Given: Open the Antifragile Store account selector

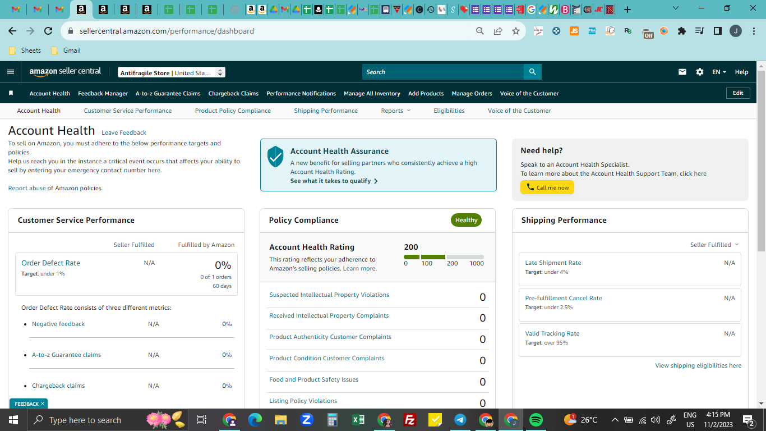Looking at the screenshot, I should point(172,72).
